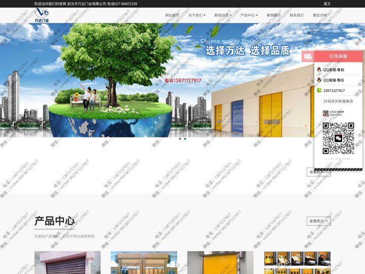This screenshot has width=365, height=274.
Task: Select the first carousel slide dot
Action: 179,139
